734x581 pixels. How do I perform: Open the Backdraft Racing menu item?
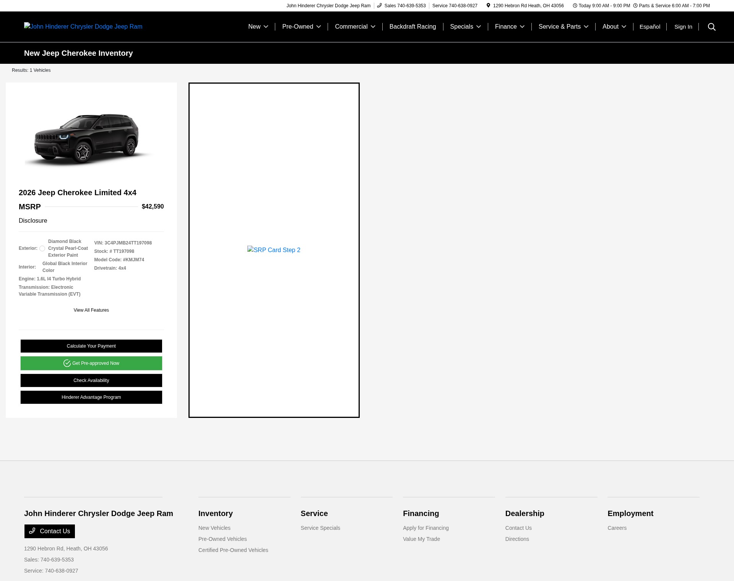(412, 27)
